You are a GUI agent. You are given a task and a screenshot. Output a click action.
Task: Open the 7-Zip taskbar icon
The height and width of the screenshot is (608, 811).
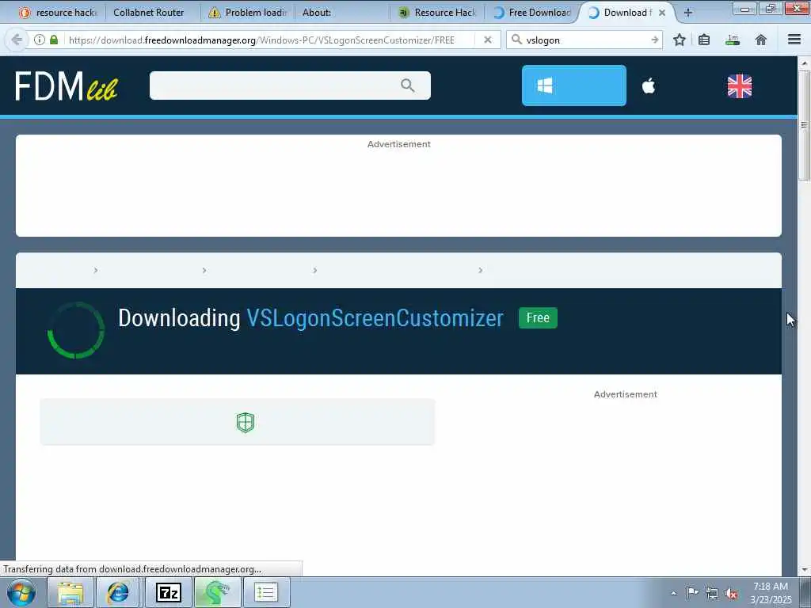coord(169,592)
